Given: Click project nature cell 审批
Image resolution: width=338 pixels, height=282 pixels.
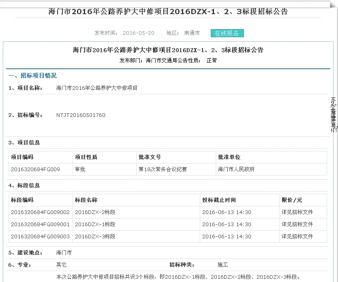Looking at the screenshot, I should tap(80, 169).
